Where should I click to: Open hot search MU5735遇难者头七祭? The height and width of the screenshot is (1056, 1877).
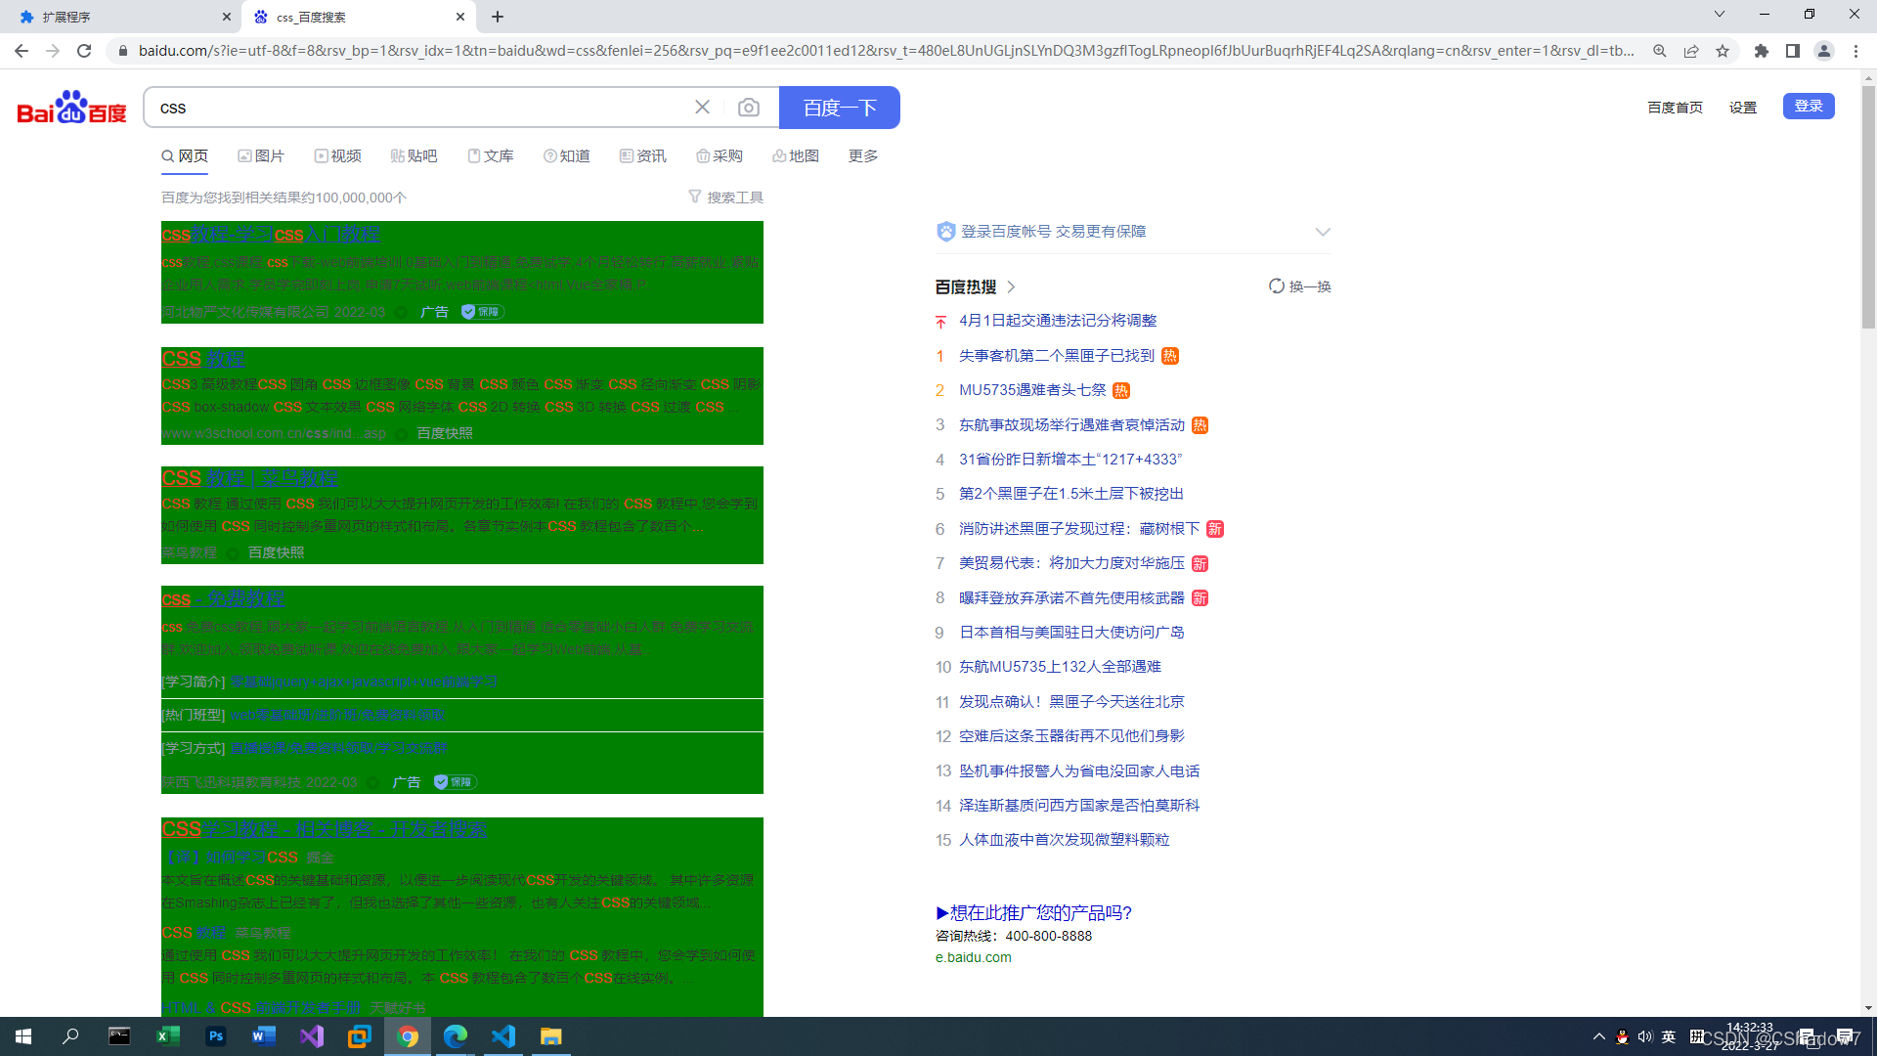[x=1032, y=390]
